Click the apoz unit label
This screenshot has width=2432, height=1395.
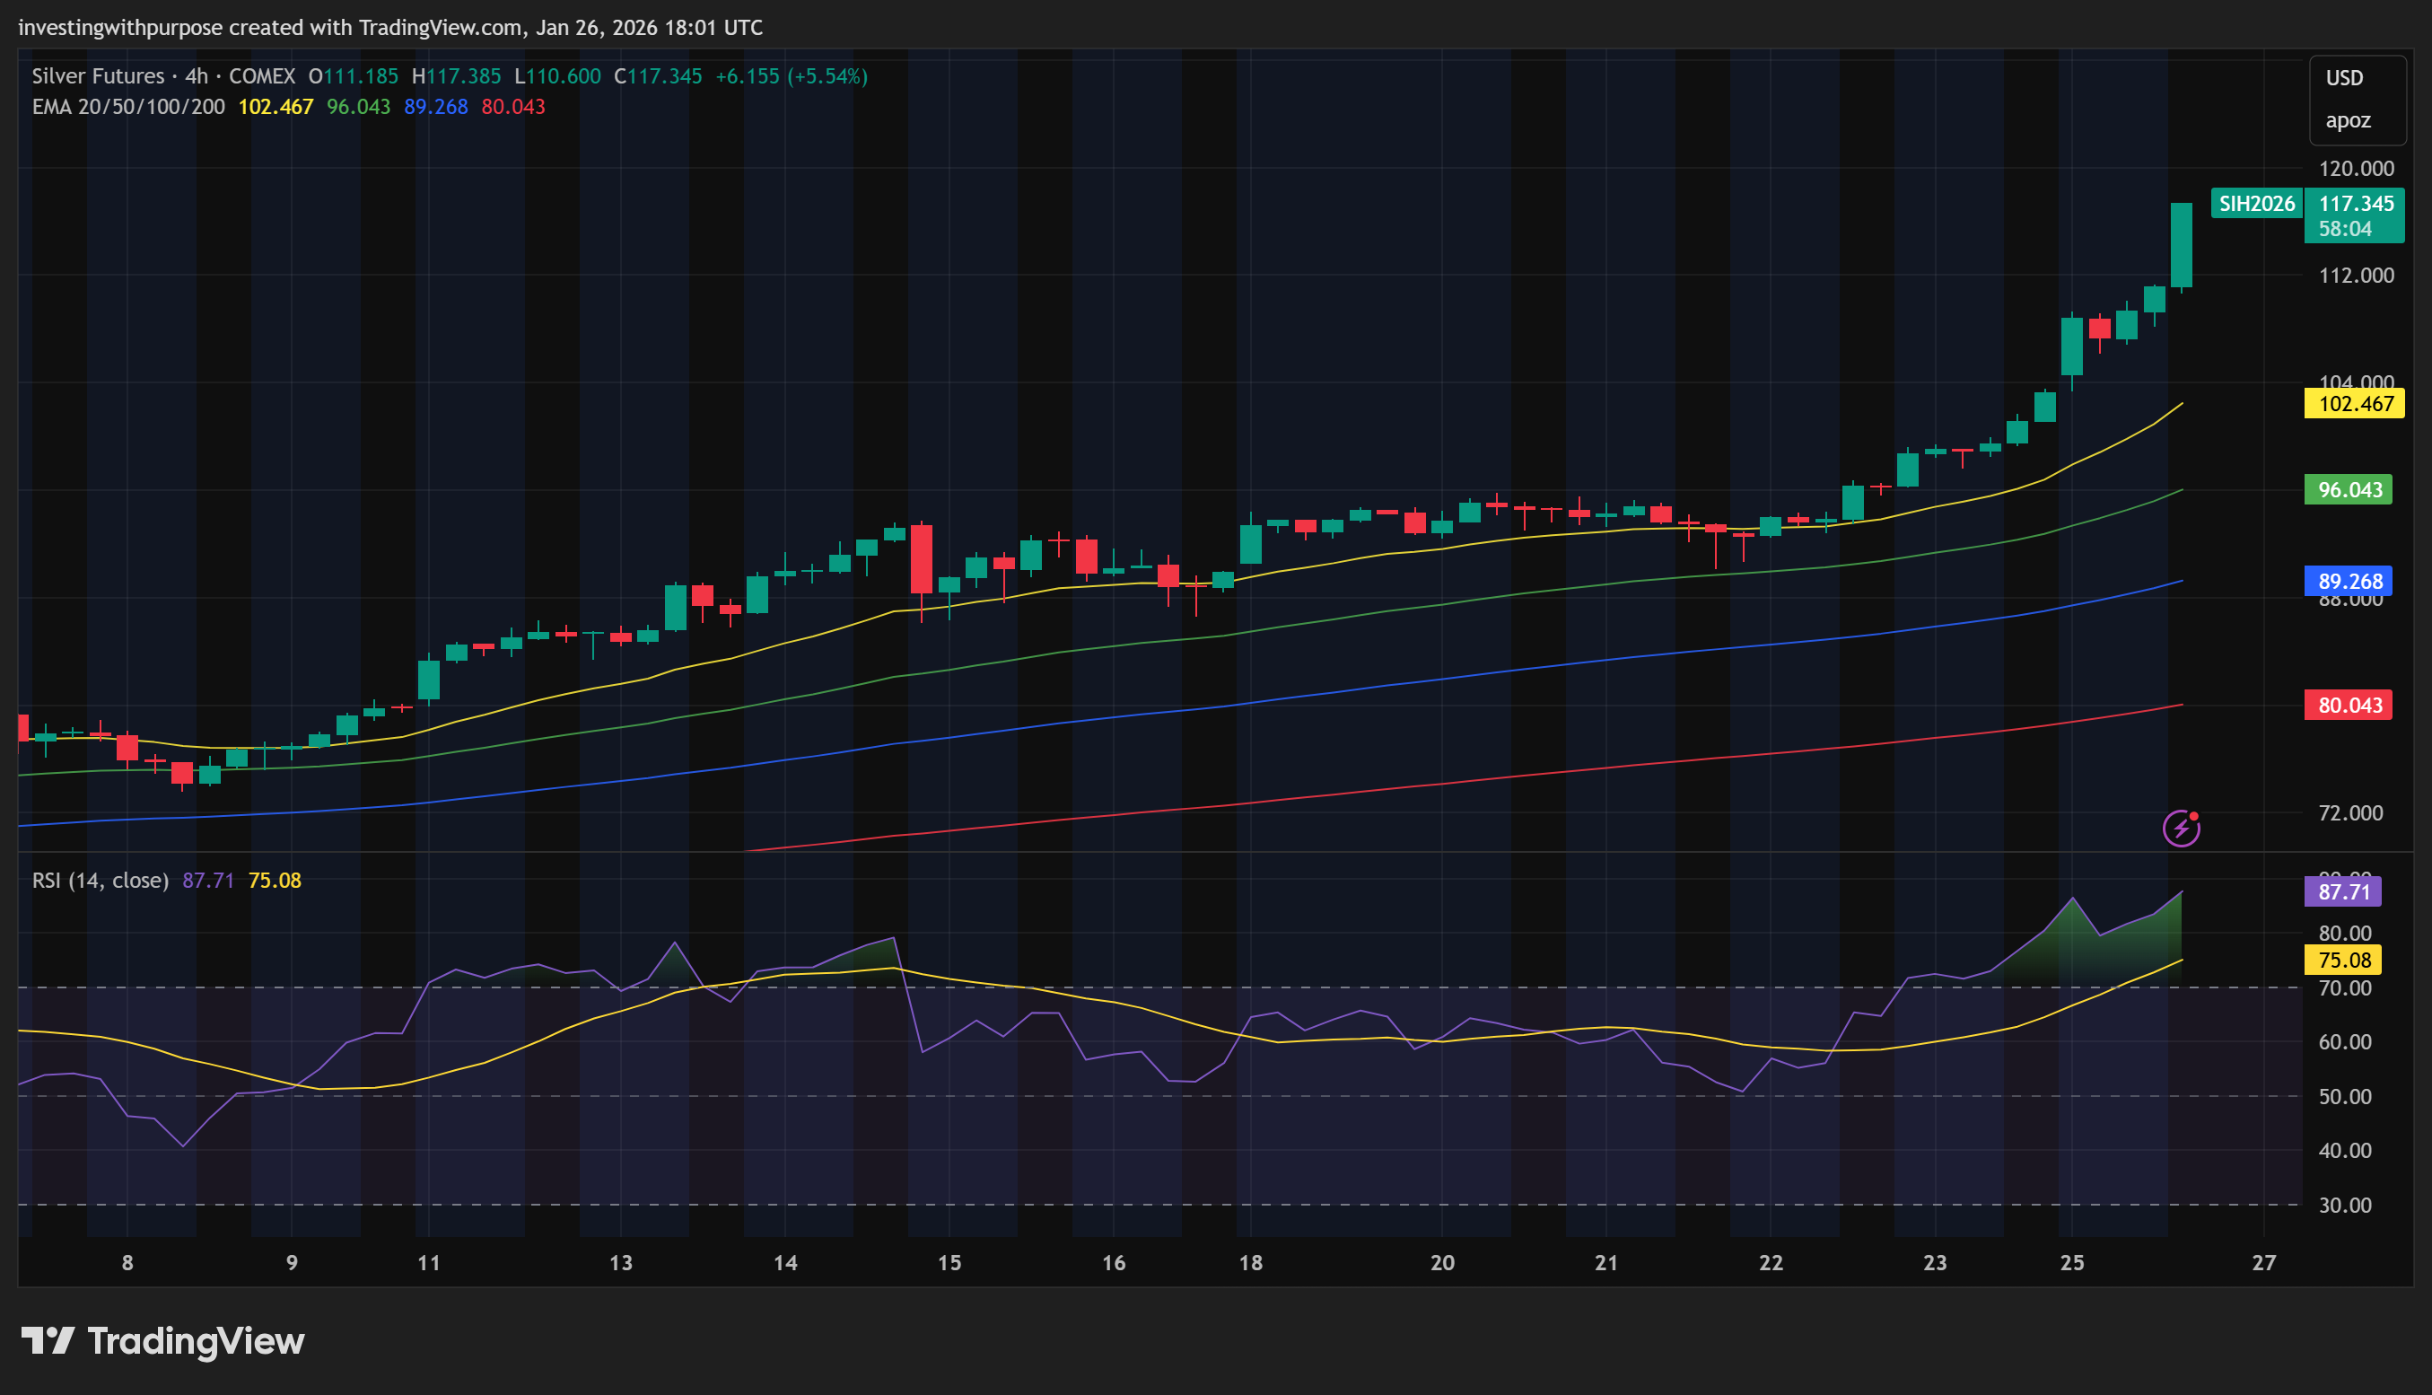tap(2347, 120)
